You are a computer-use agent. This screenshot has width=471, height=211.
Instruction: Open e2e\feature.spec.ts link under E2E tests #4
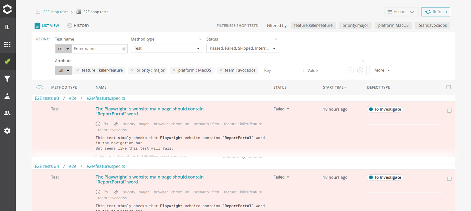[106, 166]
